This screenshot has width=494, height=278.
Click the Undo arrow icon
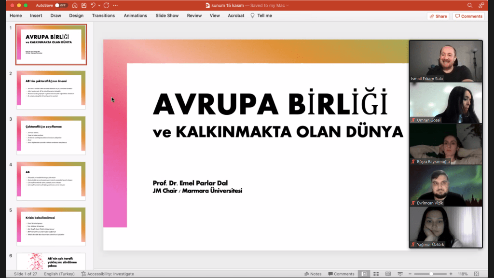pyautogui.click(x=93, y=5)
